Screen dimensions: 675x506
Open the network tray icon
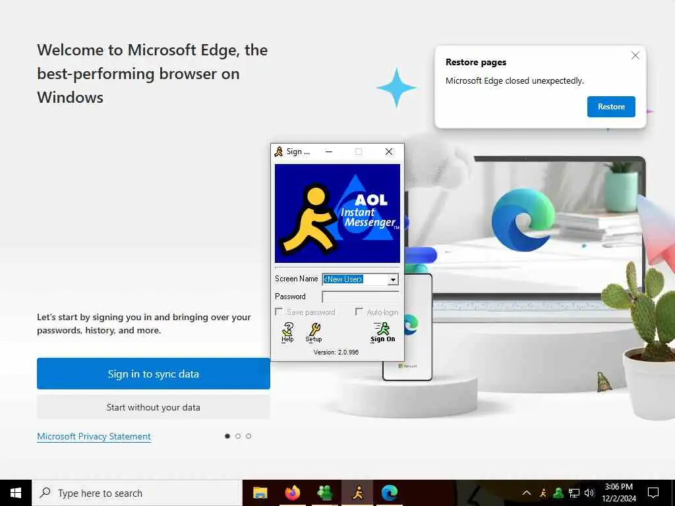point(574,493)
